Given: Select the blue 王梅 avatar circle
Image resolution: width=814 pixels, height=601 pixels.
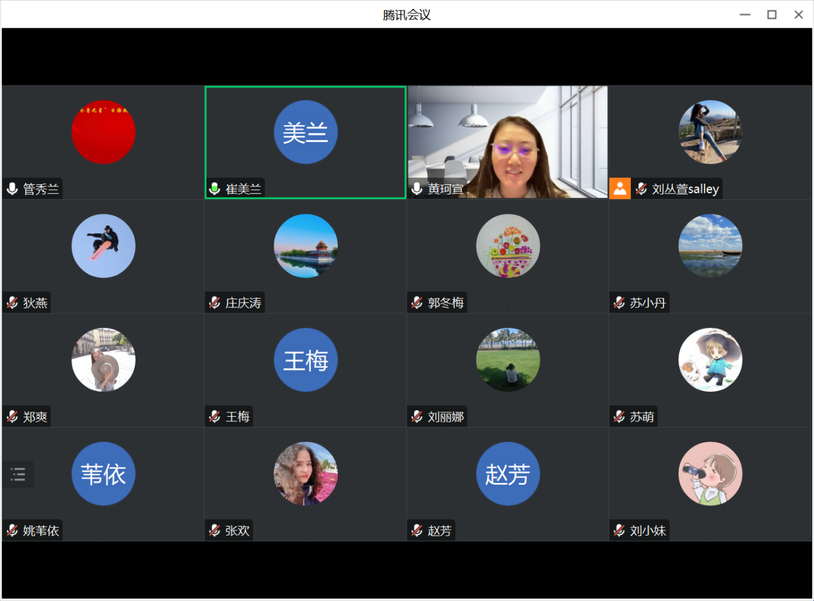Looking at the screenshot, I should (x=306, y=360).
